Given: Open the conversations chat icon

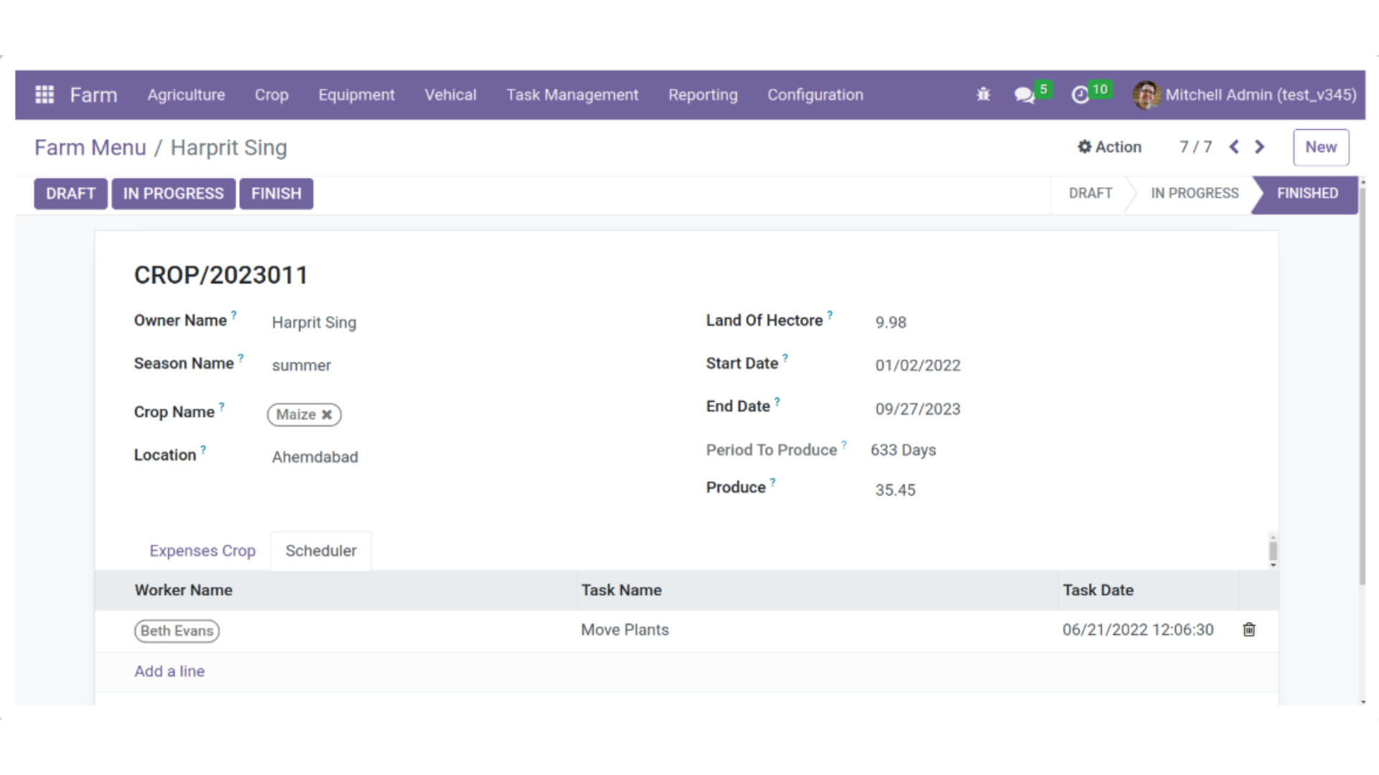Looking at the screenshot, I should pos(1023,95).
